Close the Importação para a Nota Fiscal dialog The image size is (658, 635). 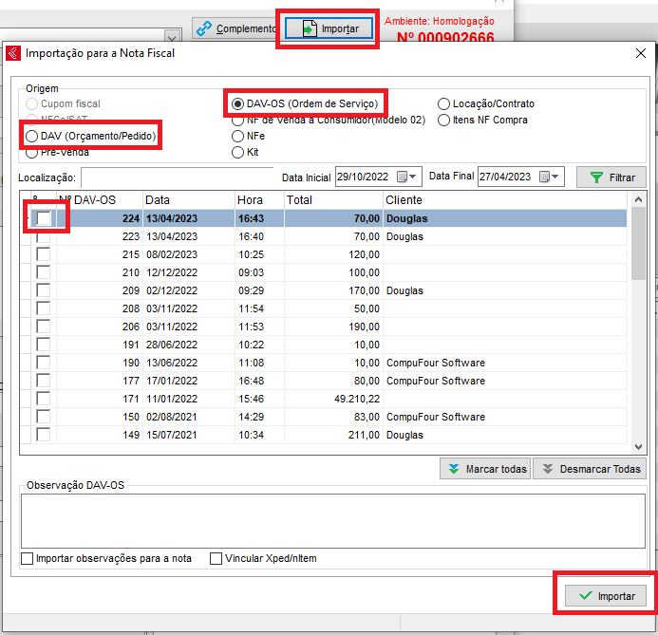pos(640,54)
